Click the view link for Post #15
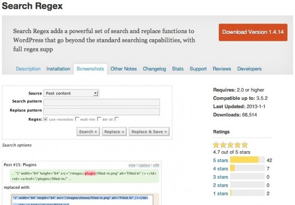 (x=132, y=165)
